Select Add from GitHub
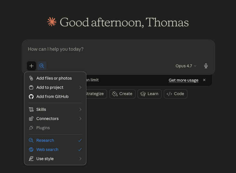236x173 pixels. pos(55,97)
